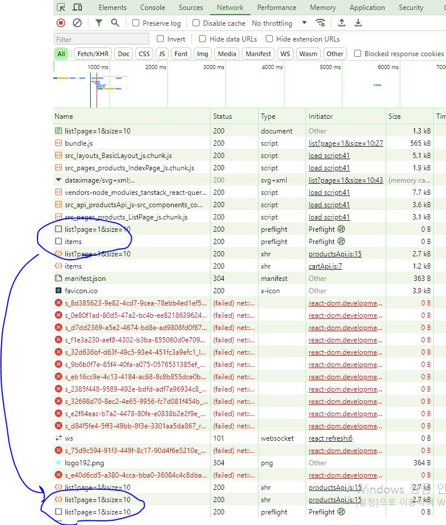Open the network search magnifier
Screen dimensions: 446x525
pos(115,23)
